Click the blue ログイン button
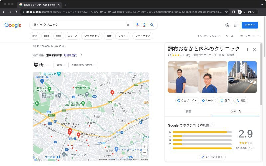 click(x=250, y=25)
